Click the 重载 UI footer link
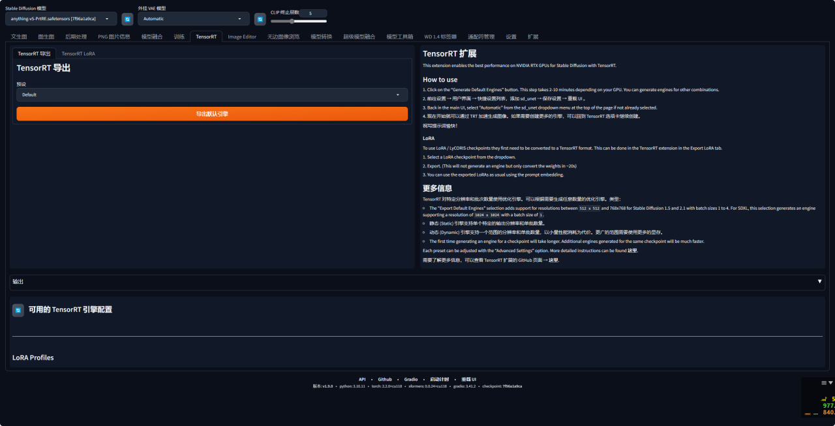Viewport: 835px width, 426px height. [x=469, y=379]
